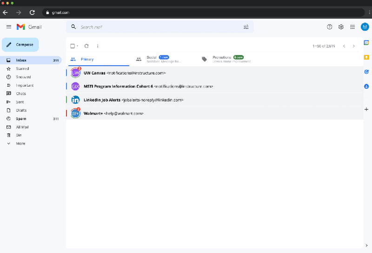Show search options filter icon
The height and width of the screenshot is (253, 372).
pos(246,27)
